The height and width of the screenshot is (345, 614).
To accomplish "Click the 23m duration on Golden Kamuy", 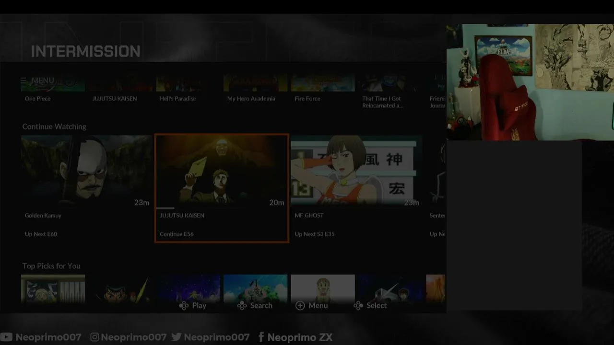I will click(x=142, y=203).
